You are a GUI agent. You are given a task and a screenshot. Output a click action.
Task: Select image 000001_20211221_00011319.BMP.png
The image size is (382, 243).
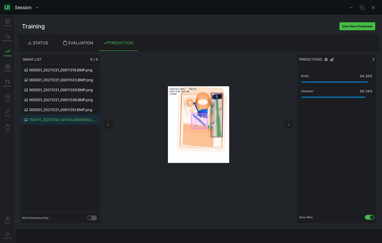pyautogui.click(x=60, y=70)
